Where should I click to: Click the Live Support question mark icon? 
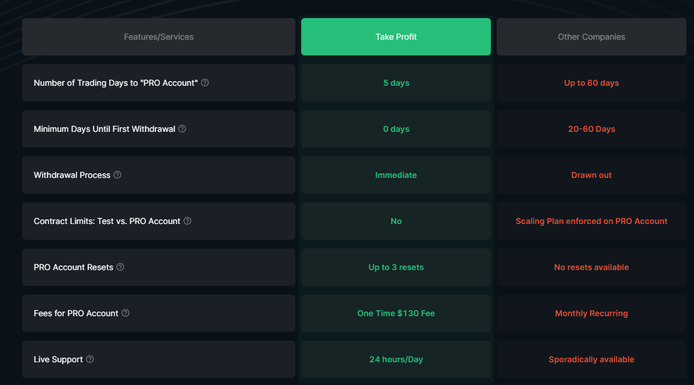point(90,359)
